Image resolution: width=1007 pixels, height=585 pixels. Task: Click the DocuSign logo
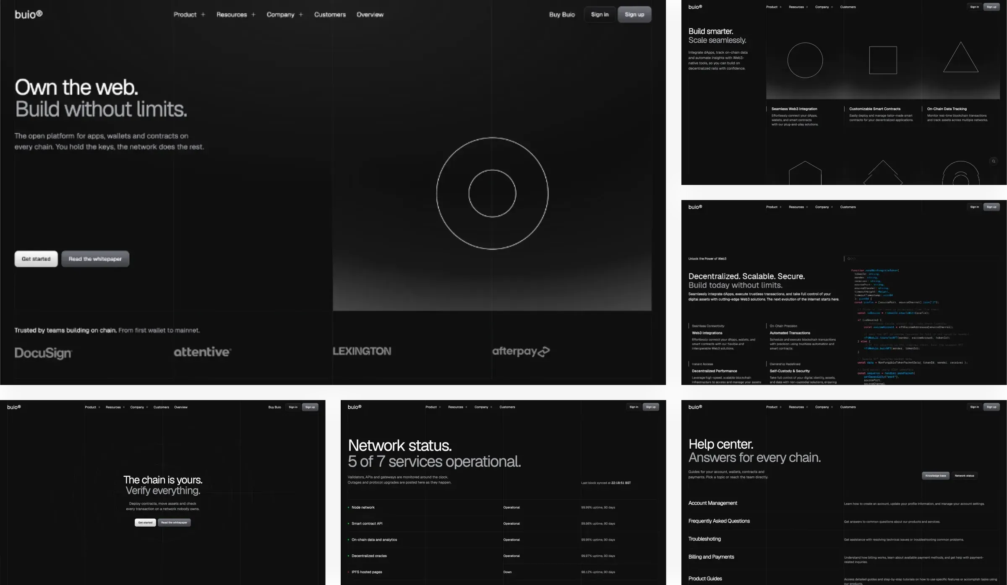43,353
